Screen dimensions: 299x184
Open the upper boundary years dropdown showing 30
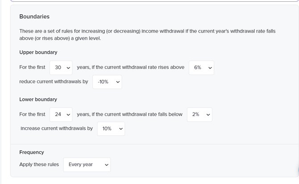pyautogui.click(x=61, y=67)
